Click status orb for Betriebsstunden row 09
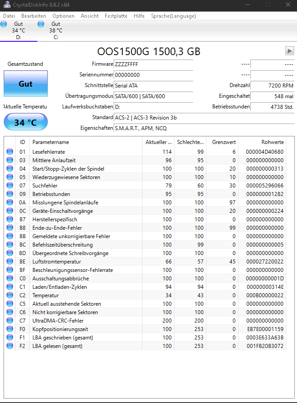Image resolution: width=297 pixels, height=403 pixels. coord(10,194)
